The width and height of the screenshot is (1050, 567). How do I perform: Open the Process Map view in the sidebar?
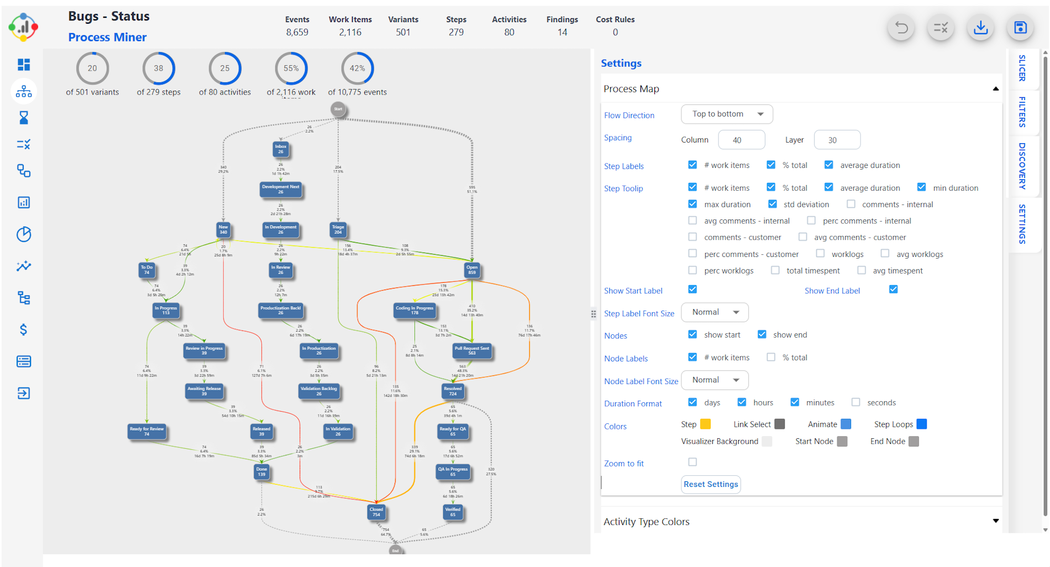point(24,91)
